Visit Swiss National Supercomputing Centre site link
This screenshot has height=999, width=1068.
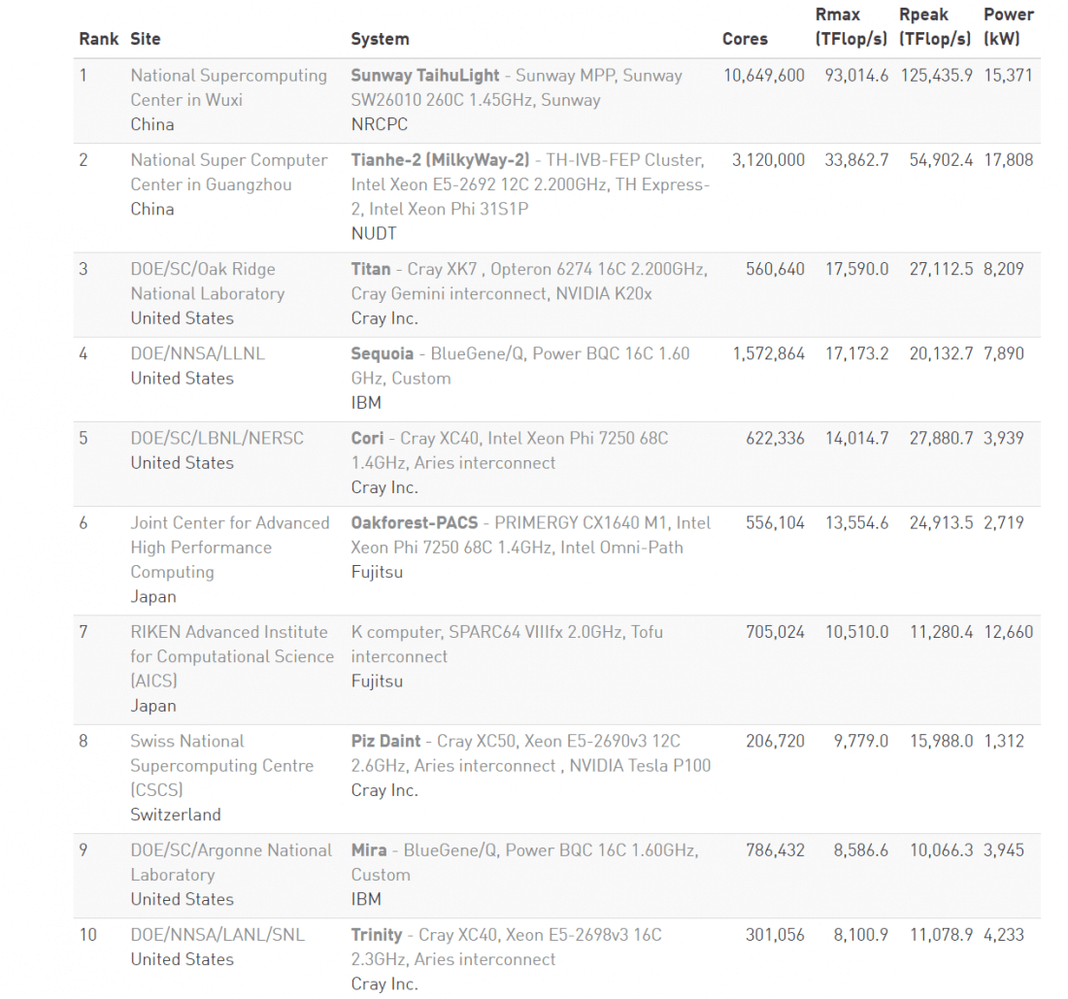click(x=222, y=765)
